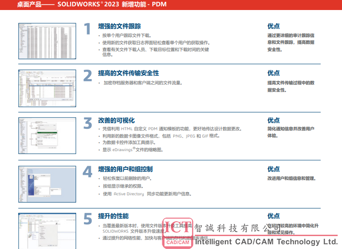Open the user and group control thumbnail
Image resolution: width=342 pixels, height=249 pixels.
point(47,184)
